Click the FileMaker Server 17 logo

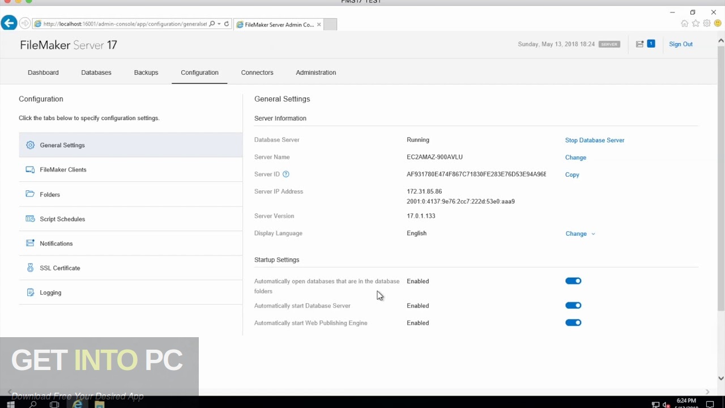click(69, 45)
